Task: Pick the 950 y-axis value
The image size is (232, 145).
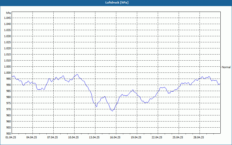Action: coord(9,133)
